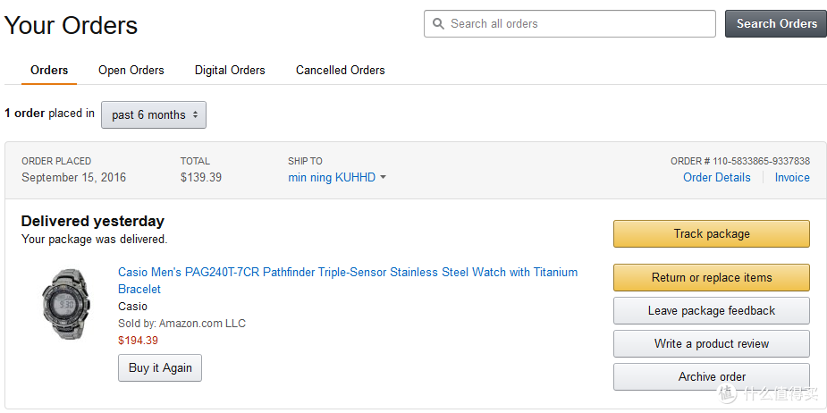Click the search magnifier icon
Viewport: 827px width, 413px height.
coord(438,24)
